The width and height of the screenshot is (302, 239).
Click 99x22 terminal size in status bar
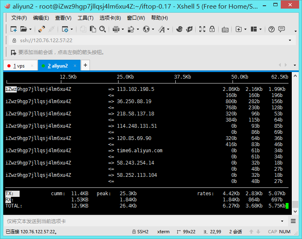[186, 232]
